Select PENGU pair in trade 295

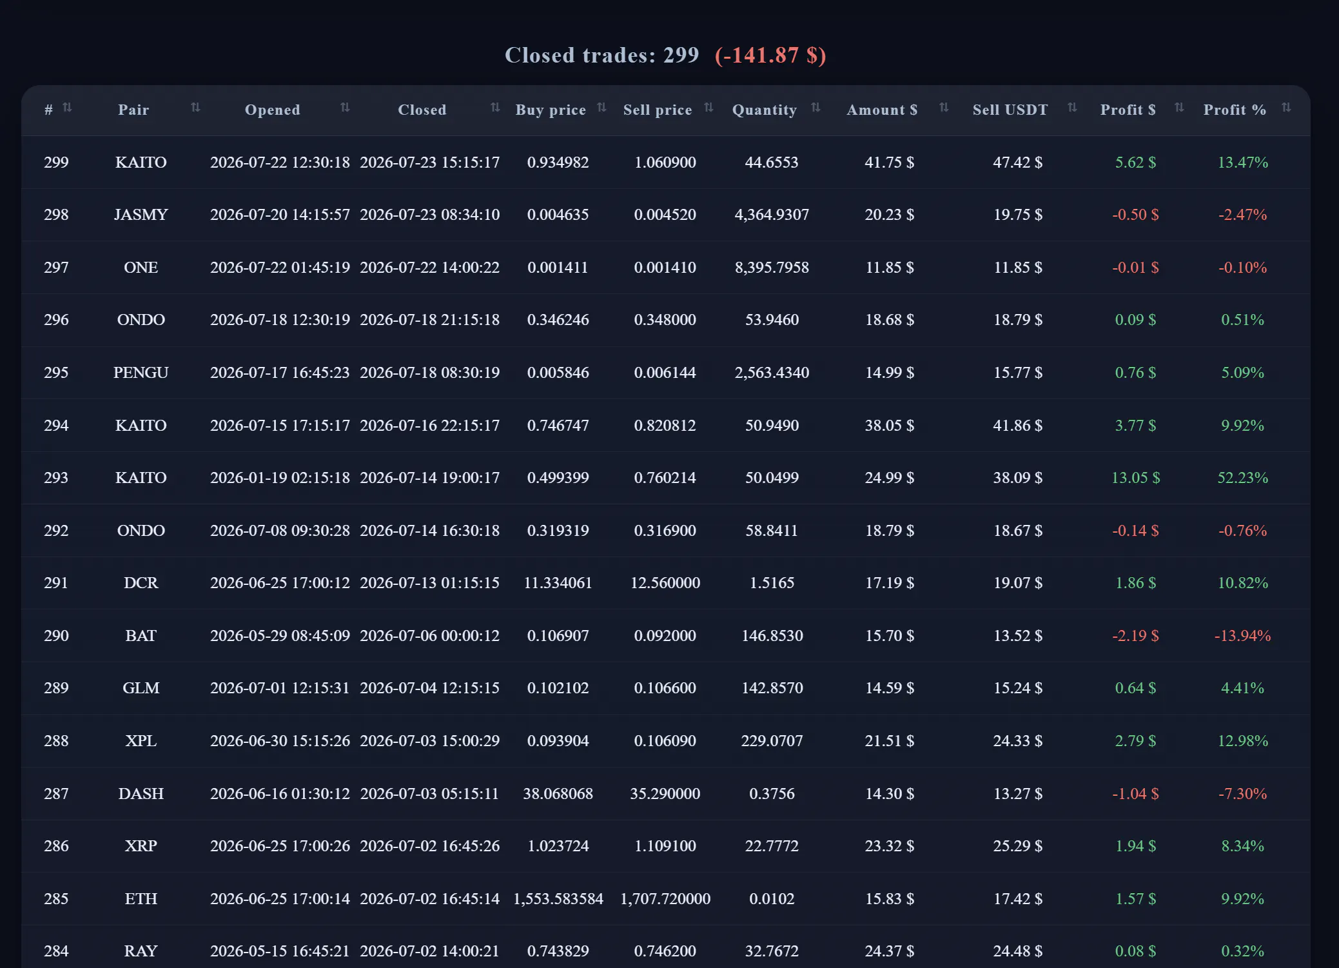(x=141, y=373)
